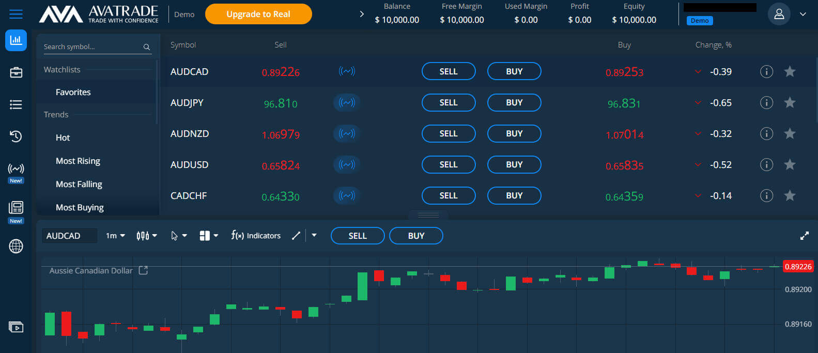This screenshot has width=818, height=353.
Task: Open the hamburger menu in top-left corner
Action: (16, 14)
